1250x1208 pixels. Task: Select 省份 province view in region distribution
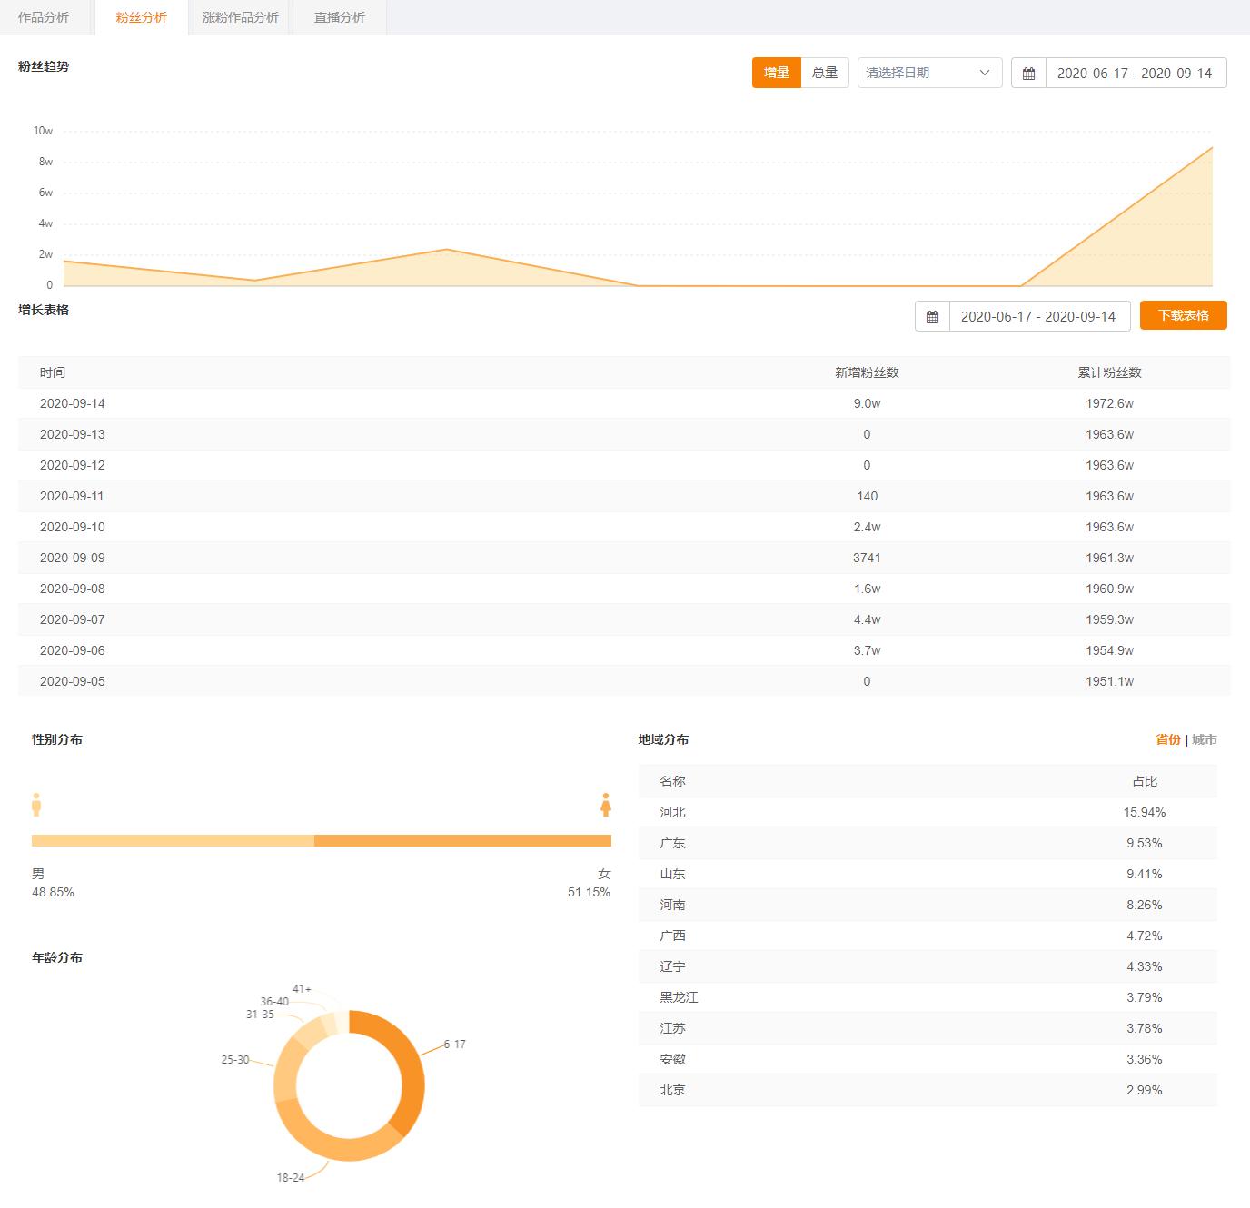click(x=1167, y=739)
